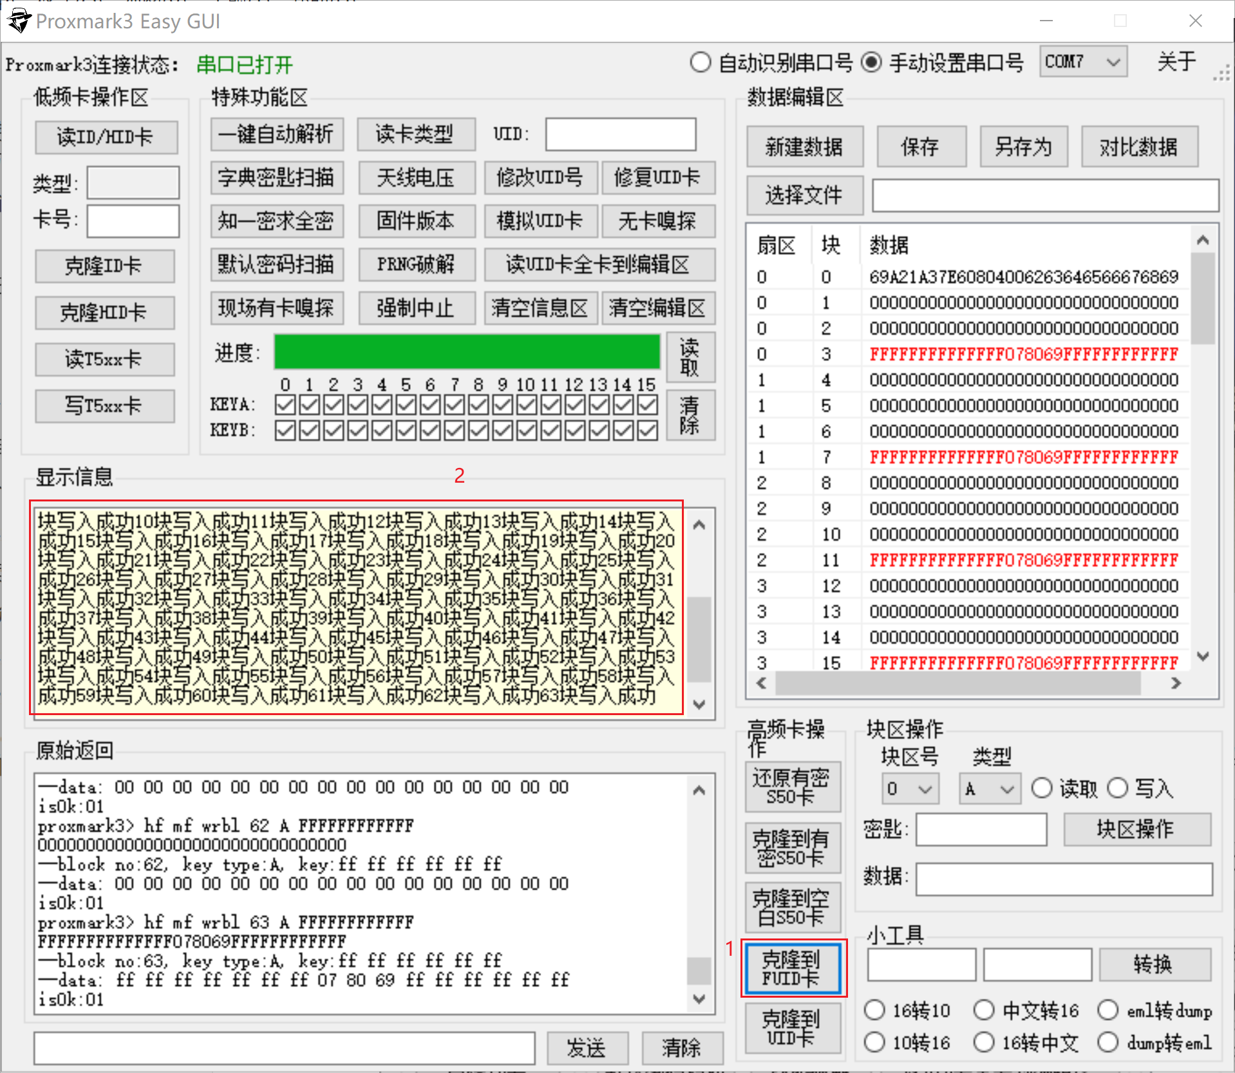The width and height of the screenshot is (1235, 1073).
Task: Select 手动设置串口号 radio button
Action: tap(871, 63)
